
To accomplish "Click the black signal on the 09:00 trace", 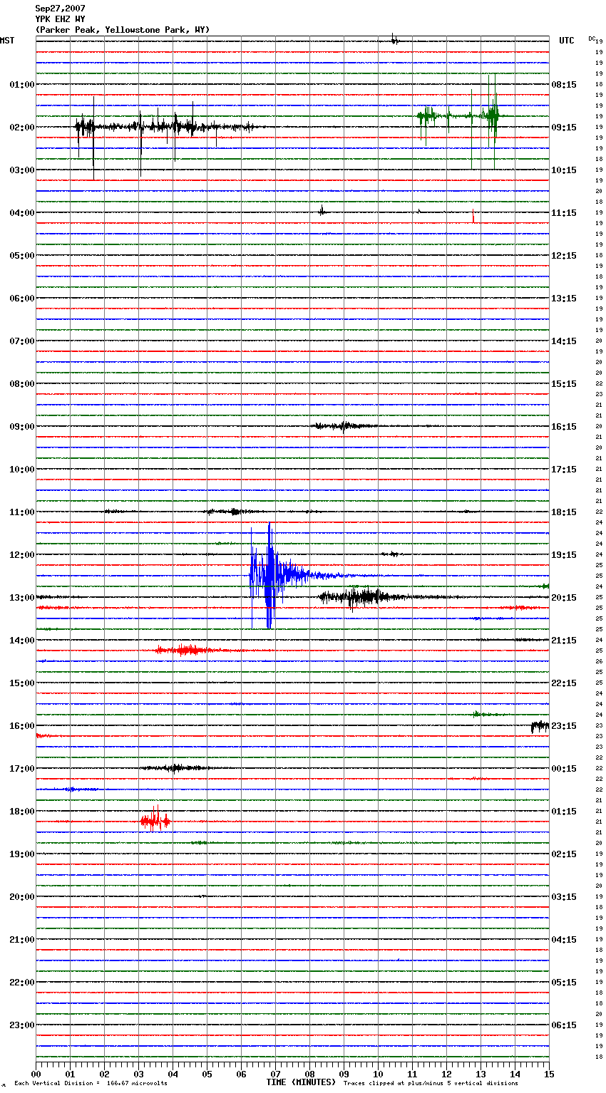I will [346, 426].
